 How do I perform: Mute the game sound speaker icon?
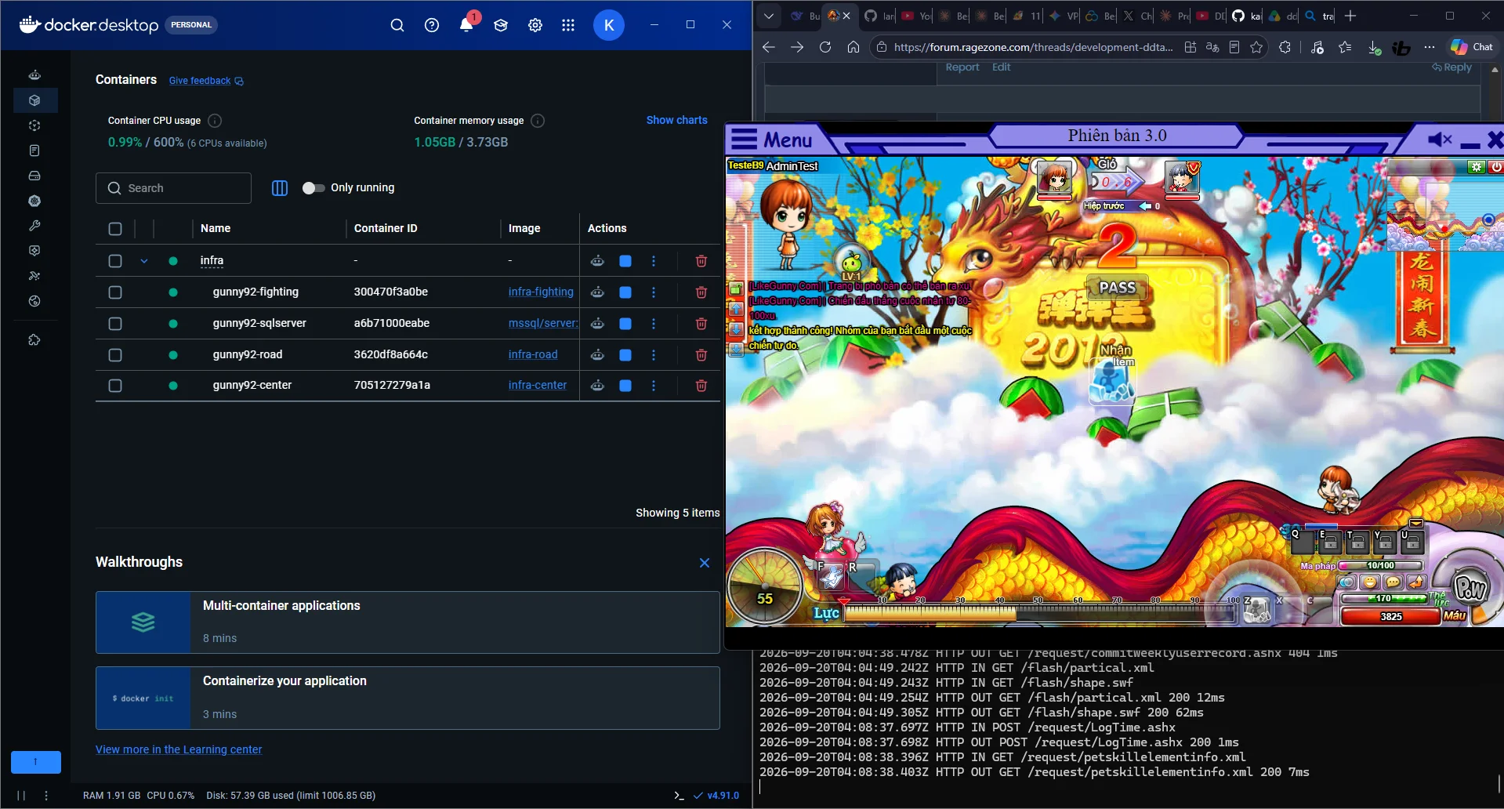(x=1440, y=140)
